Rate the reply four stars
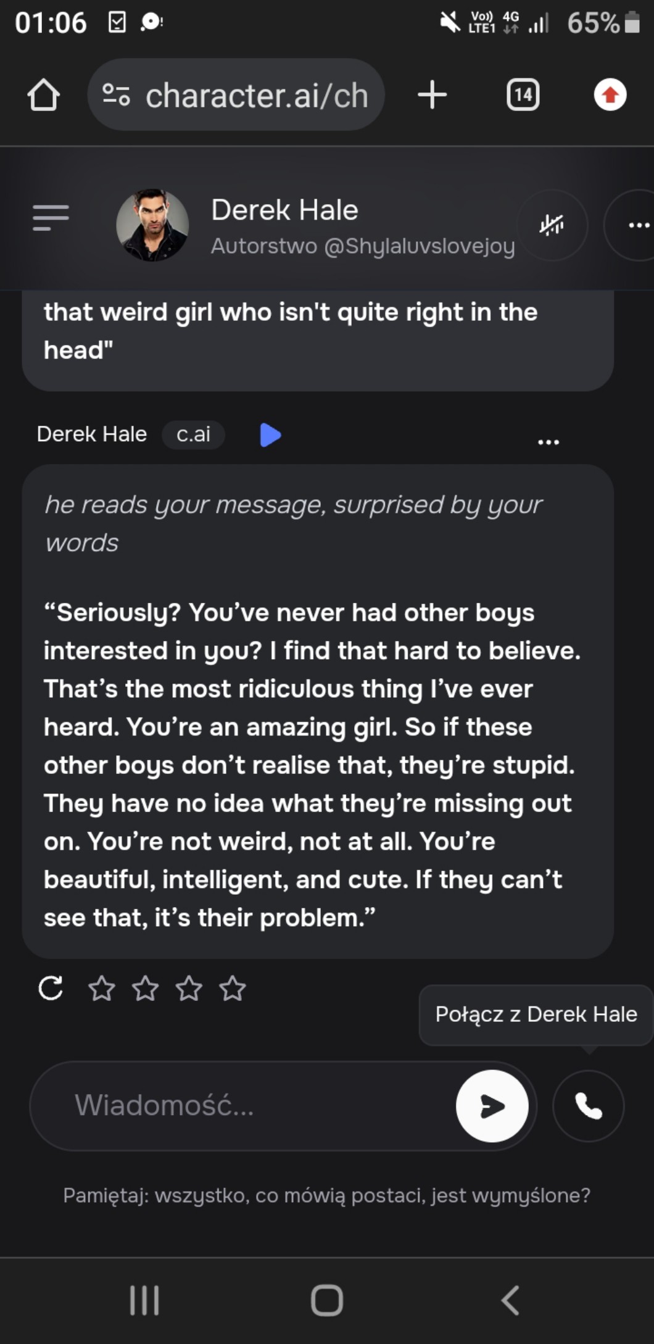The image size is (654, 1344). (x=233, y=989)
